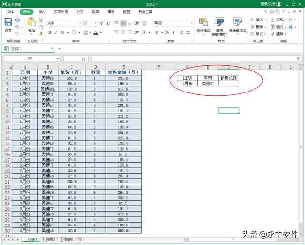305x245 pixels.
Task: Click the fx insert function icon
Action: [84, 59]
